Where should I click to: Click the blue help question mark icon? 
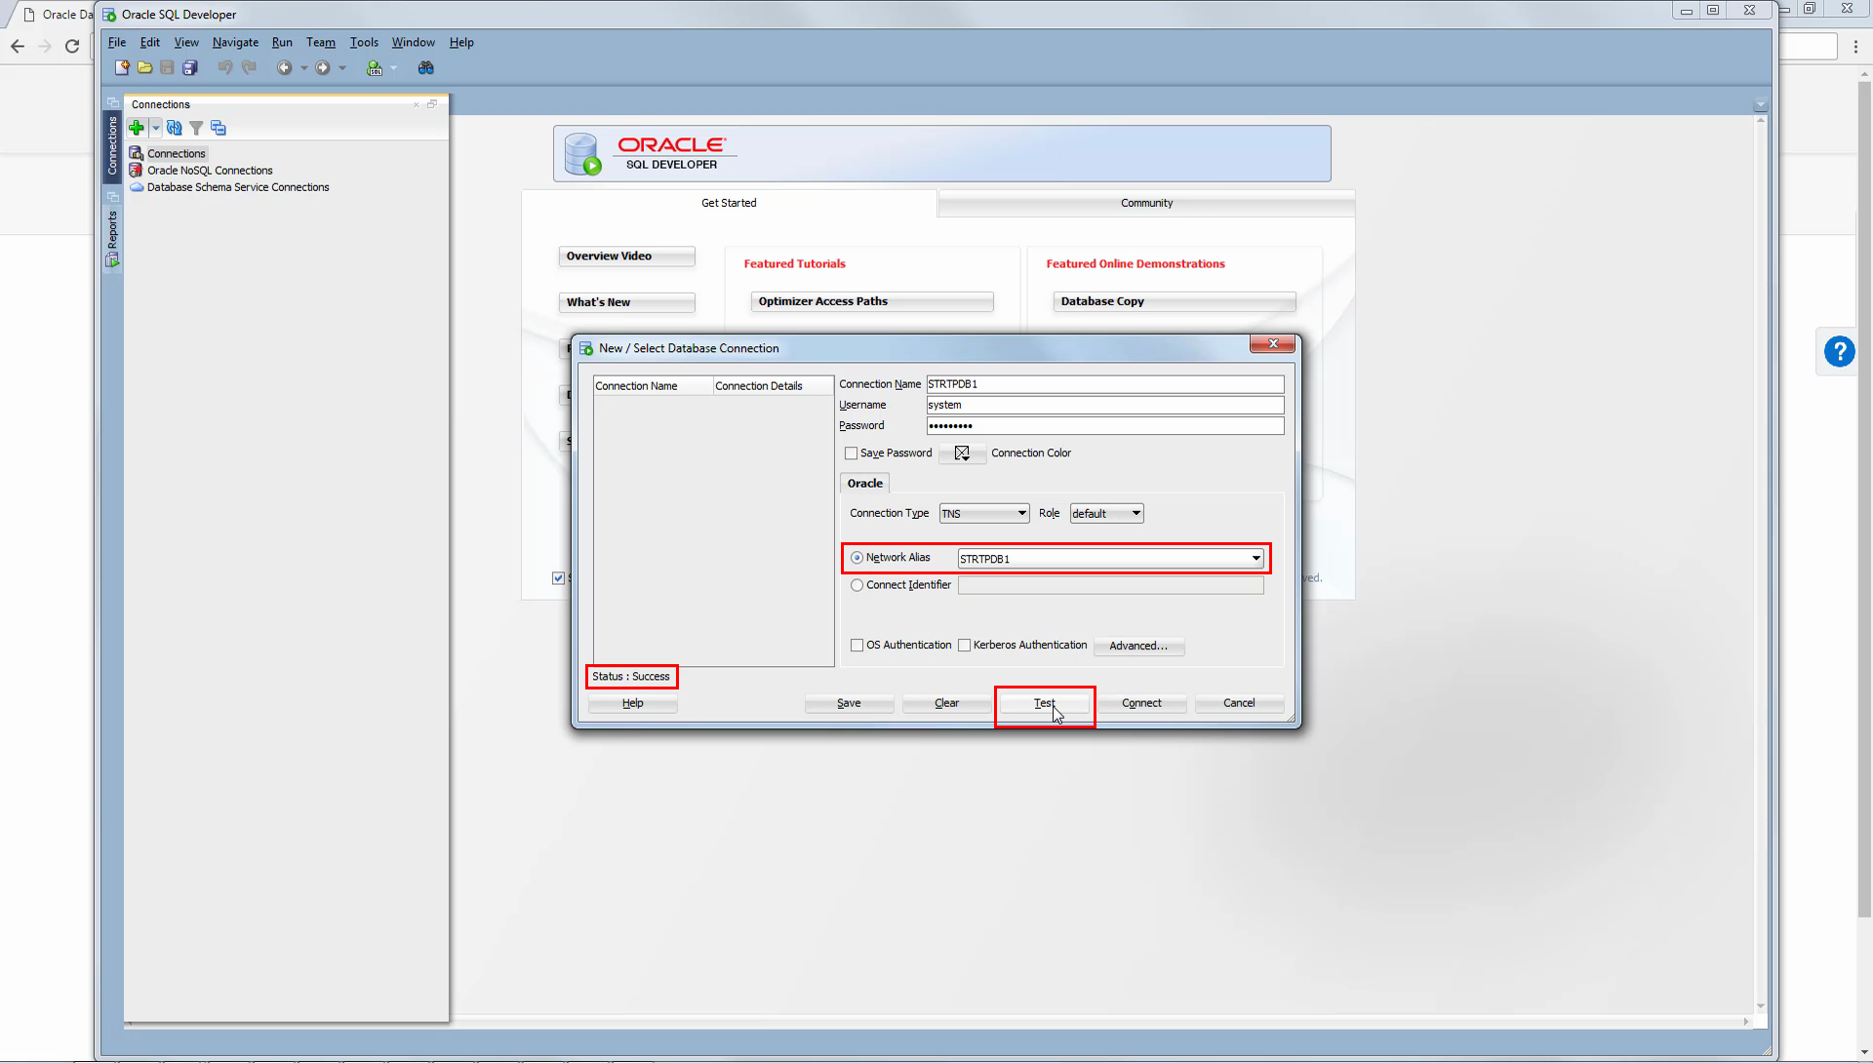click(1839, 351)
